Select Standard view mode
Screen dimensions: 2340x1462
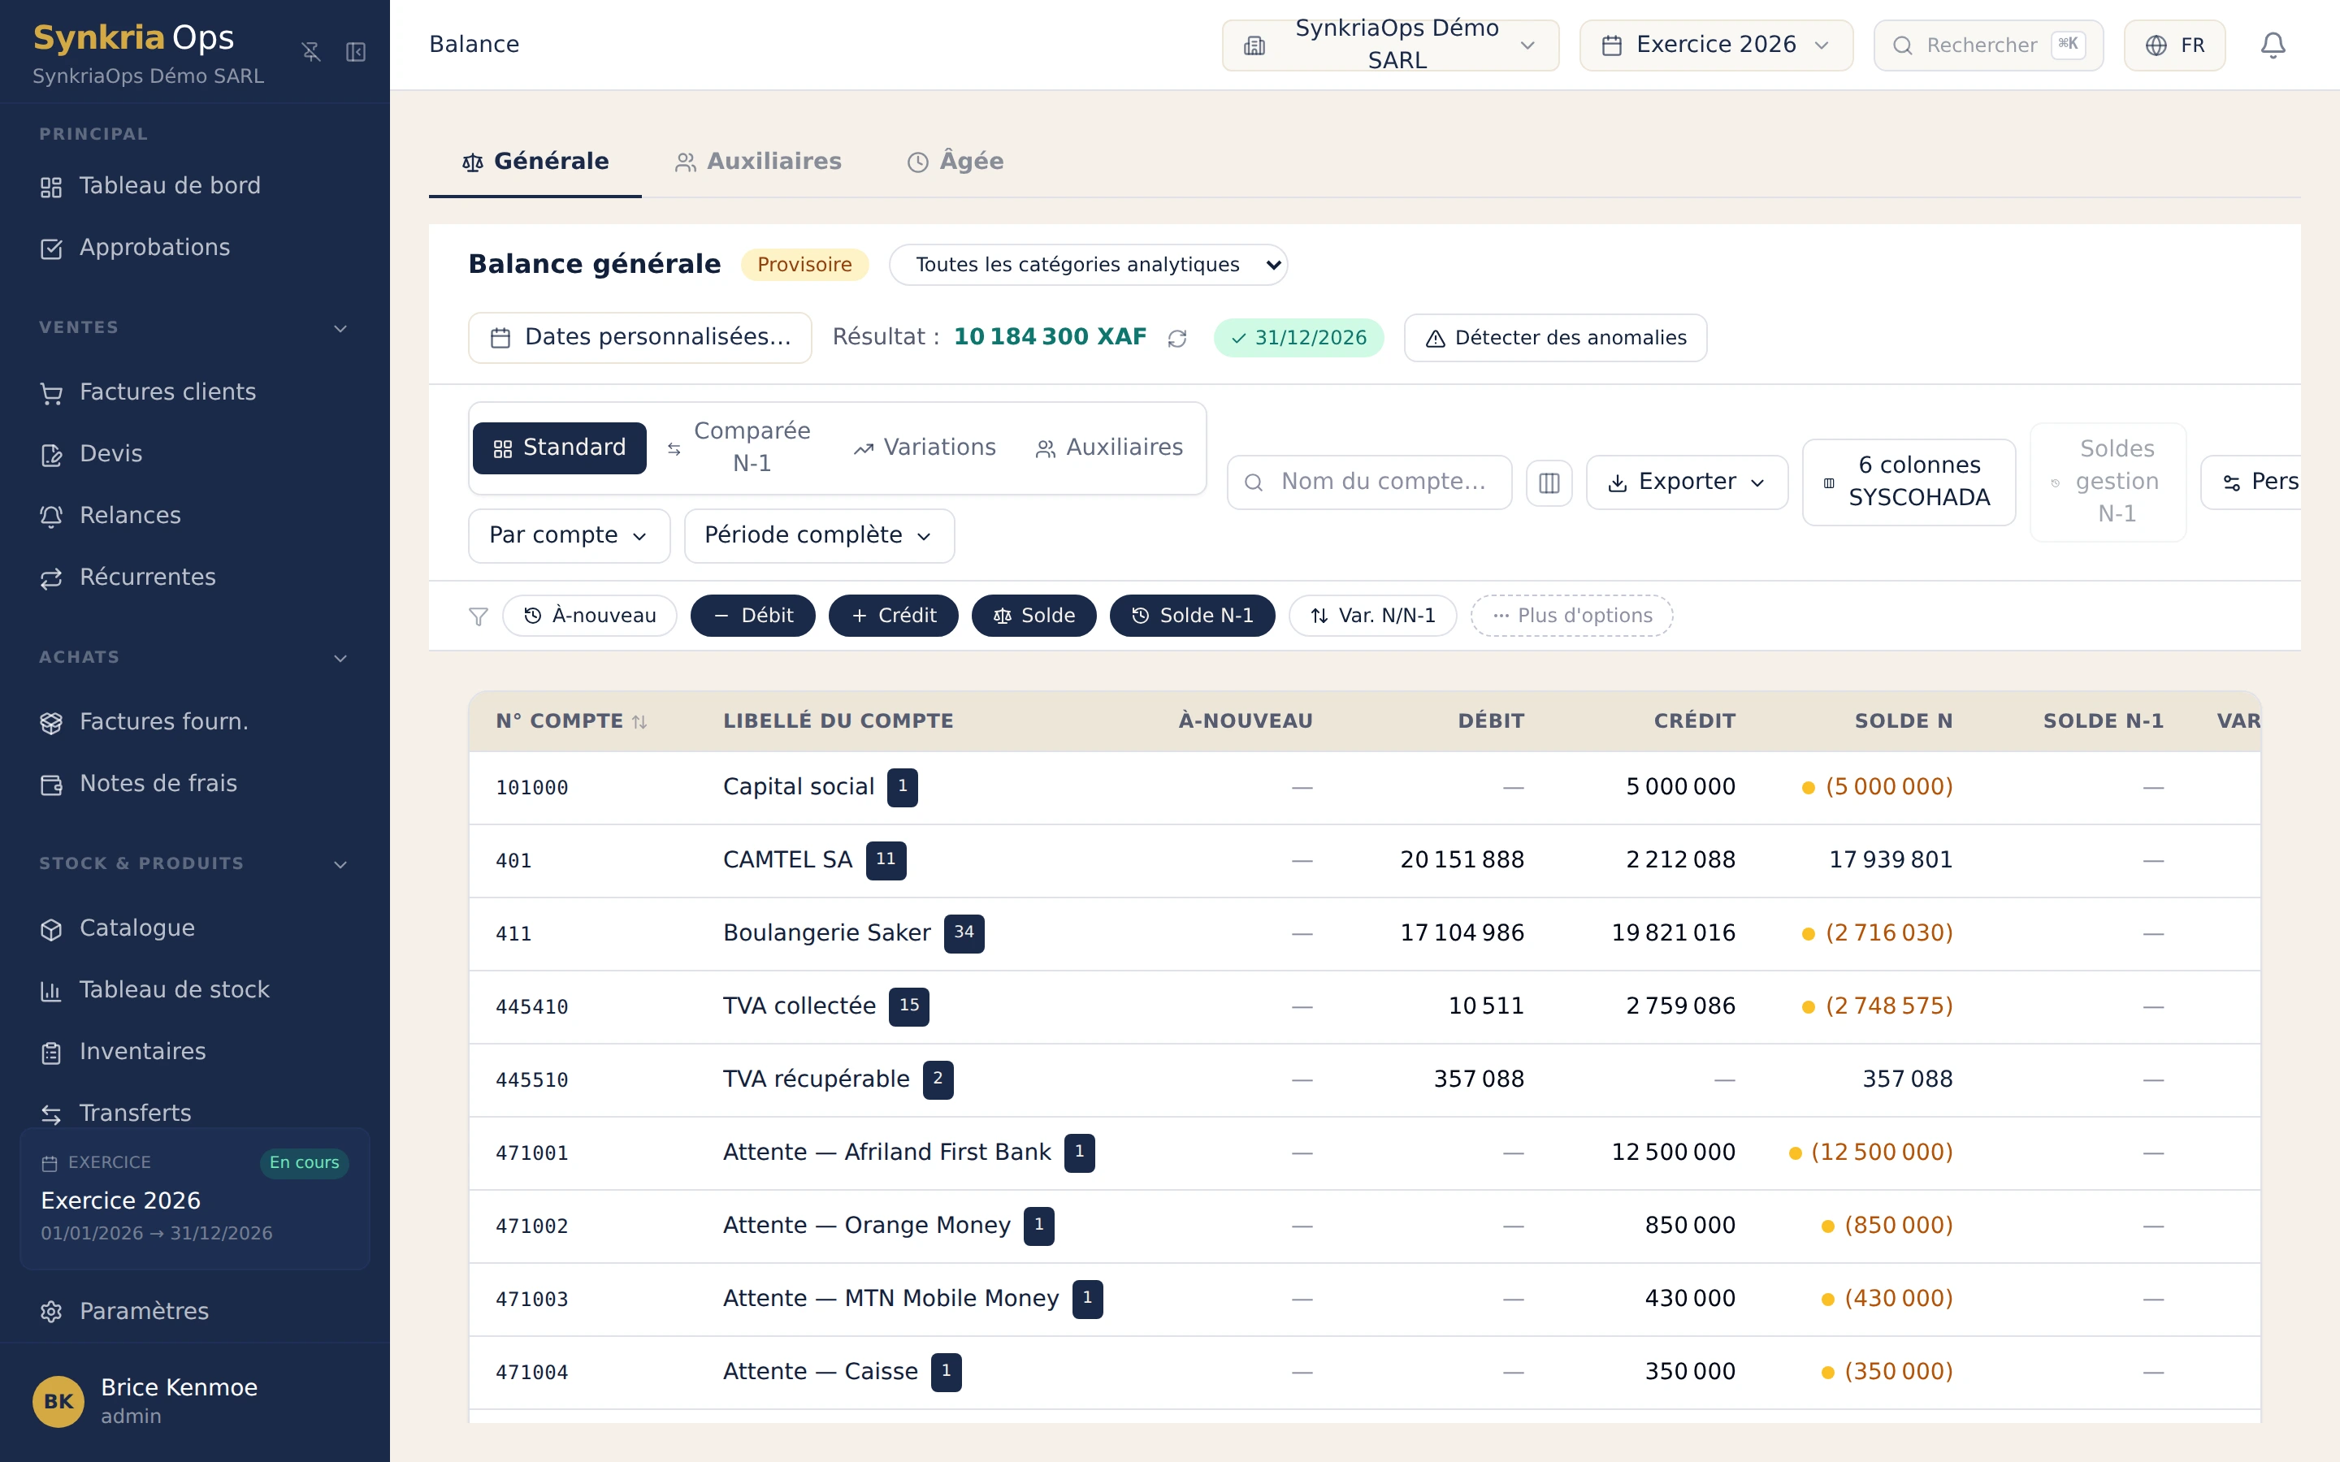point(559,448)
